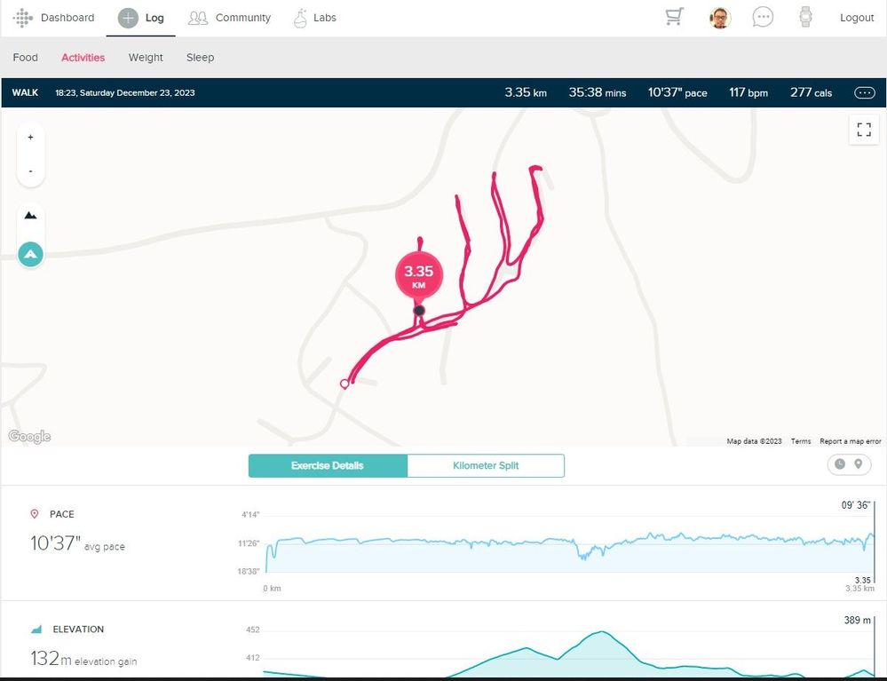The image size is (887, 681).
Task: Click Report a map error link
Action: point(850,441)
